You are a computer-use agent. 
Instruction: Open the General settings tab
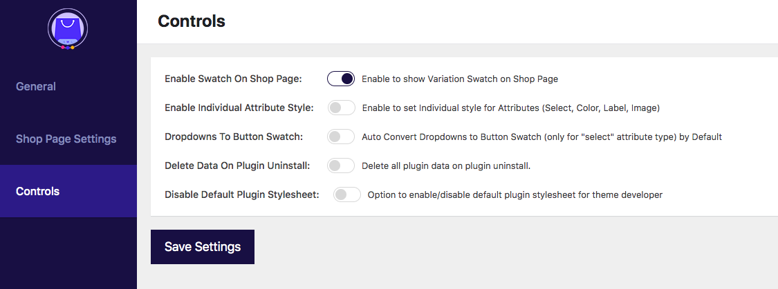click(x=36, y=87)
